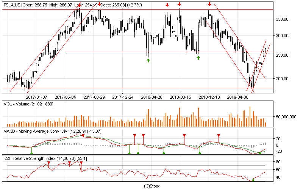
Task: Click the 2017-08-29 date label
Action: 94,97
